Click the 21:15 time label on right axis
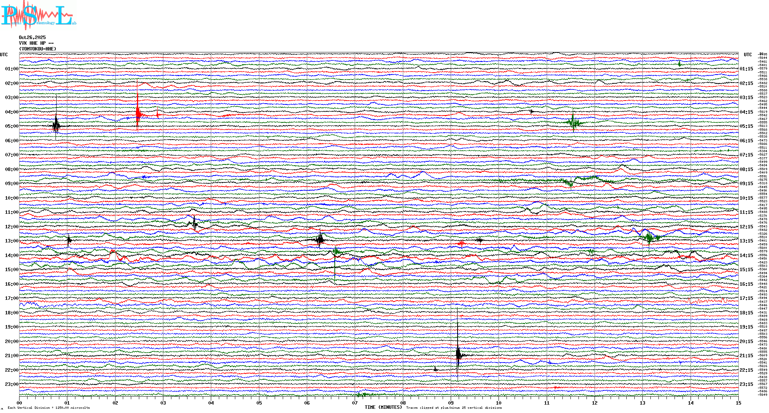 [x=746, y=356]
